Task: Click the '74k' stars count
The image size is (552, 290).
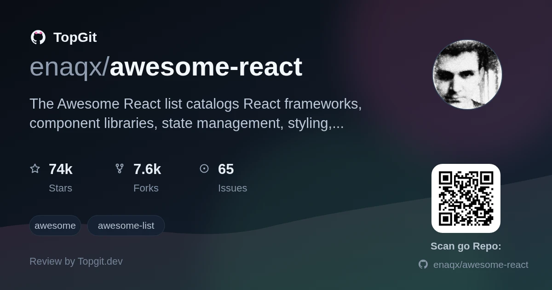Action: pyautogui.click(x=61, y=169)
